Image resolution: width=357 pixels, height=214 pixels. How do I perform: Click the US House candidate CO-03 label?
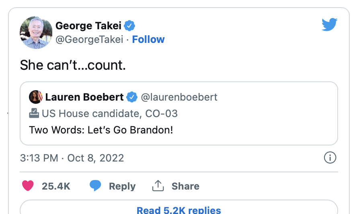(x=109, y=113)
